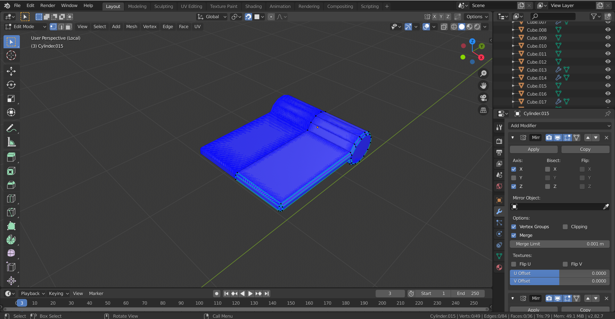Copy the Mirror modifier

point(585,149)
